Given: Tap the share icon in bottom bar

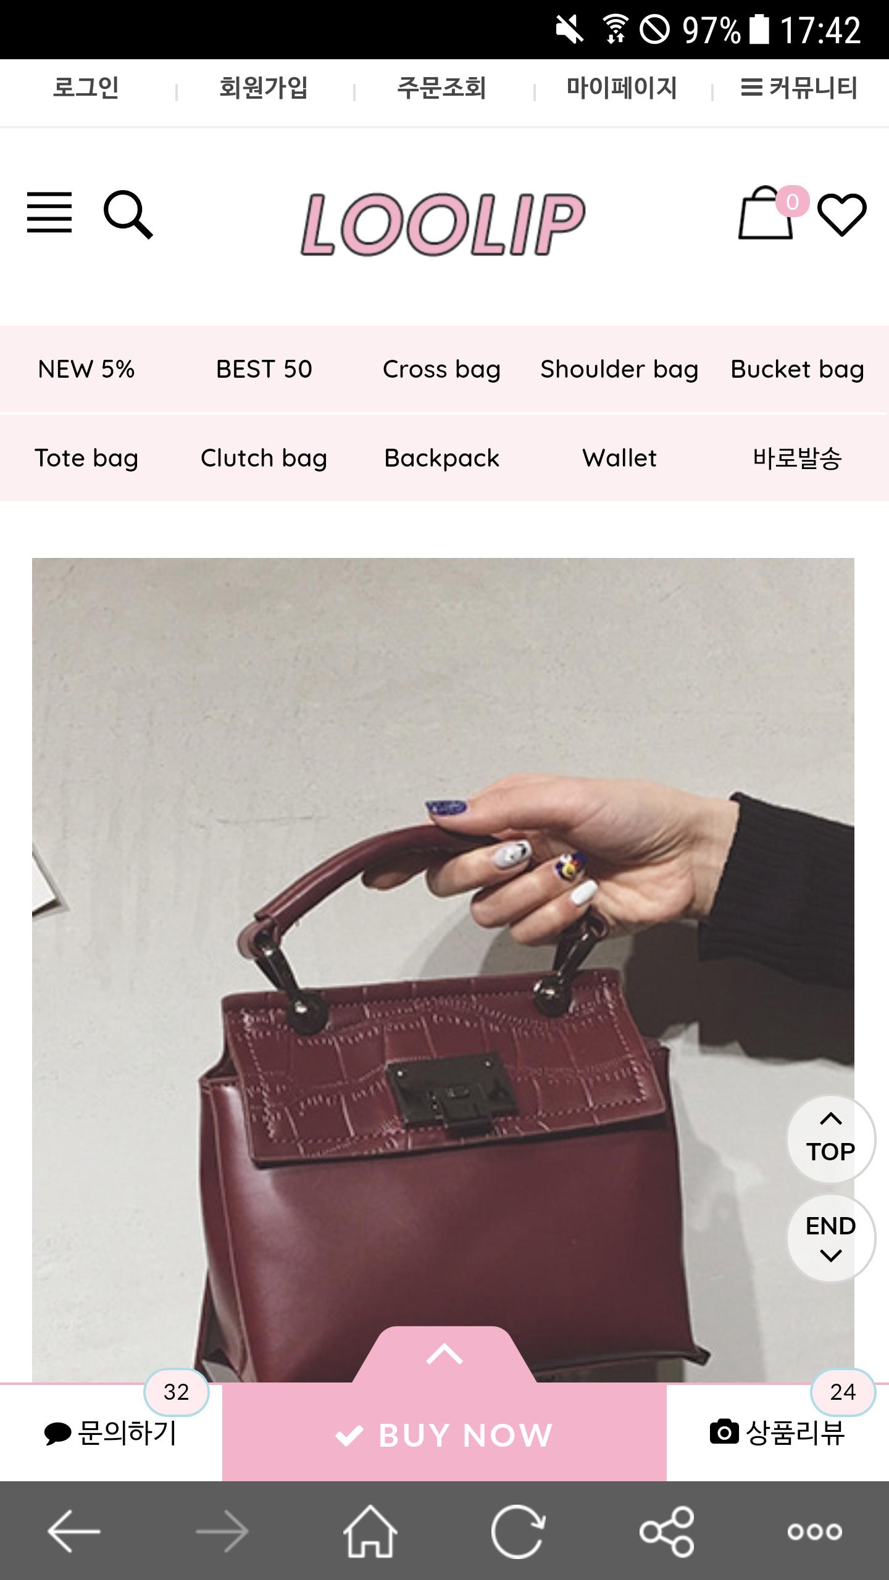Looking at the screenshot, I should (x=667, y=1531).
